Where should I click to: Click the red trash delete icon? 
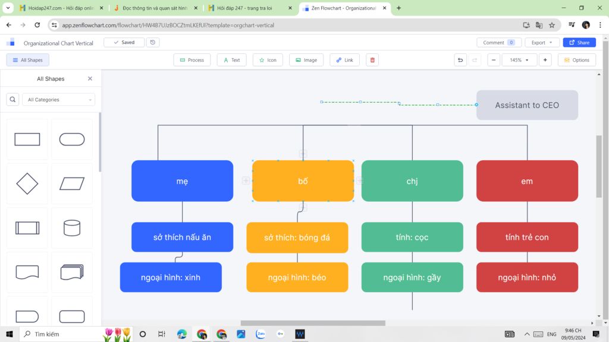point(372,60)
